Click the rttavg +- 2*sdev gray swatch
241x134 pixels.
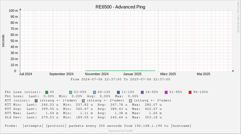83,101
